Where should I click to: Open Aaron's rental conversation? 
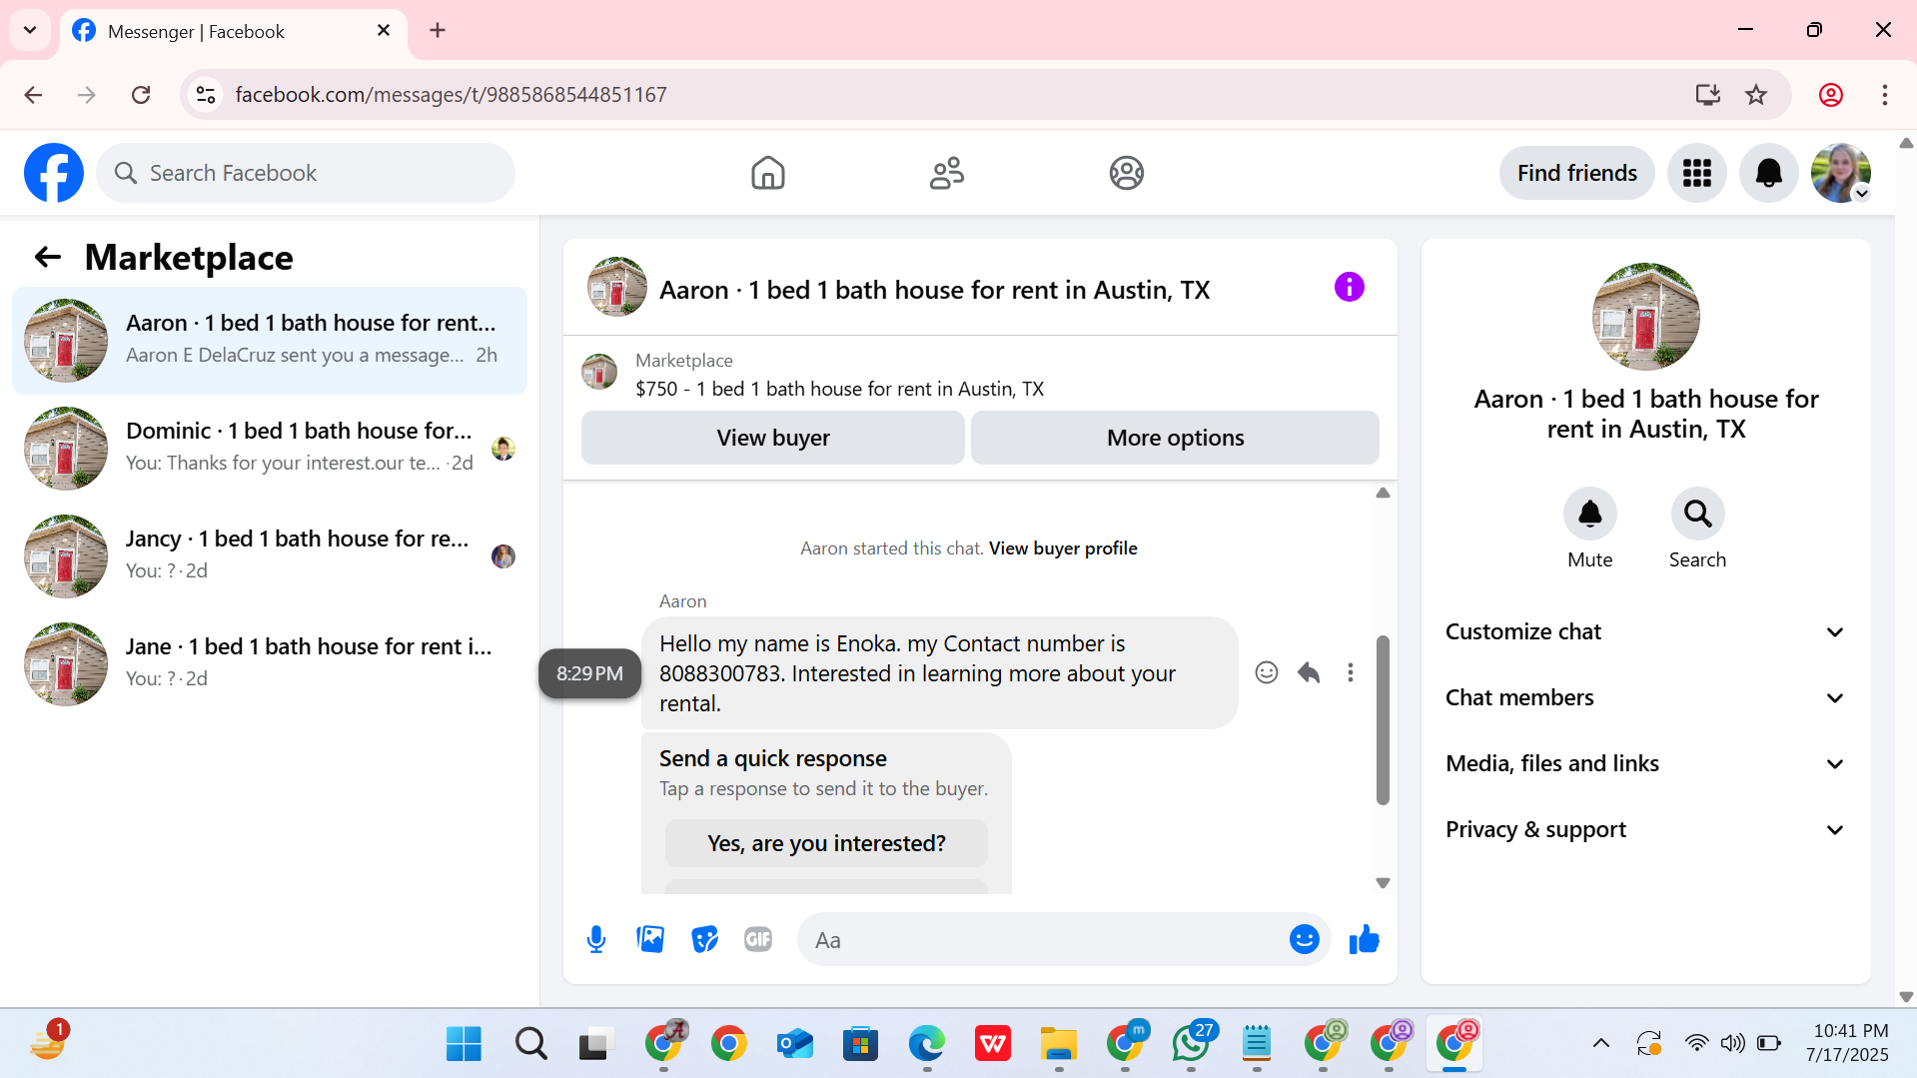[270, 341]
